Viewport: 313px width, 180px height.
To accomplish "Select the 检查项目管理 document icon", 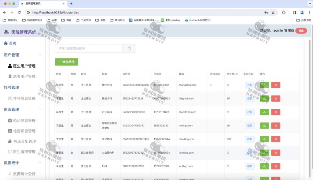I will pos(10,131).
